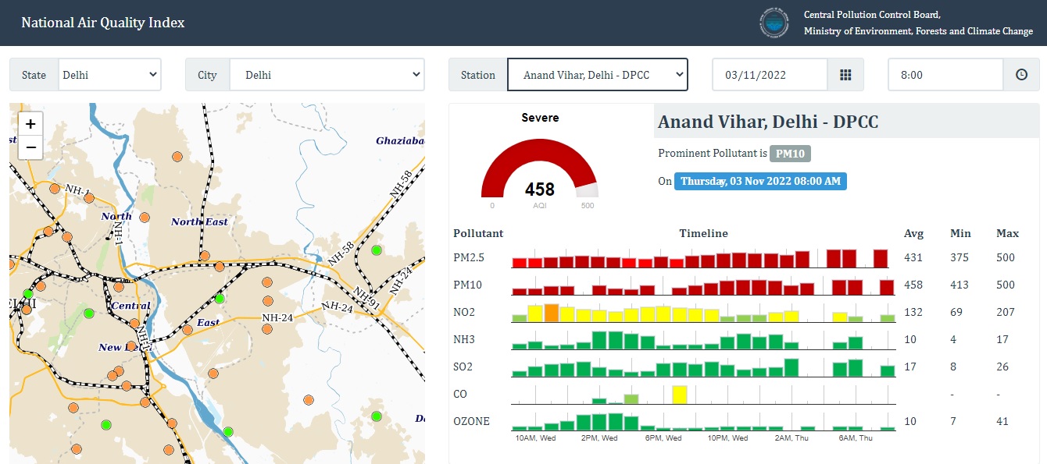The image size is (1047, 464).
Task: Select the station marker near Ghaziabad
Action: (377, 250)
